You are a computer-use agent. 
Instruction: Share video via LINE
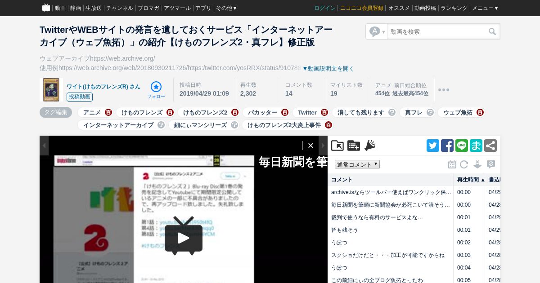click(x=462, y=146)
